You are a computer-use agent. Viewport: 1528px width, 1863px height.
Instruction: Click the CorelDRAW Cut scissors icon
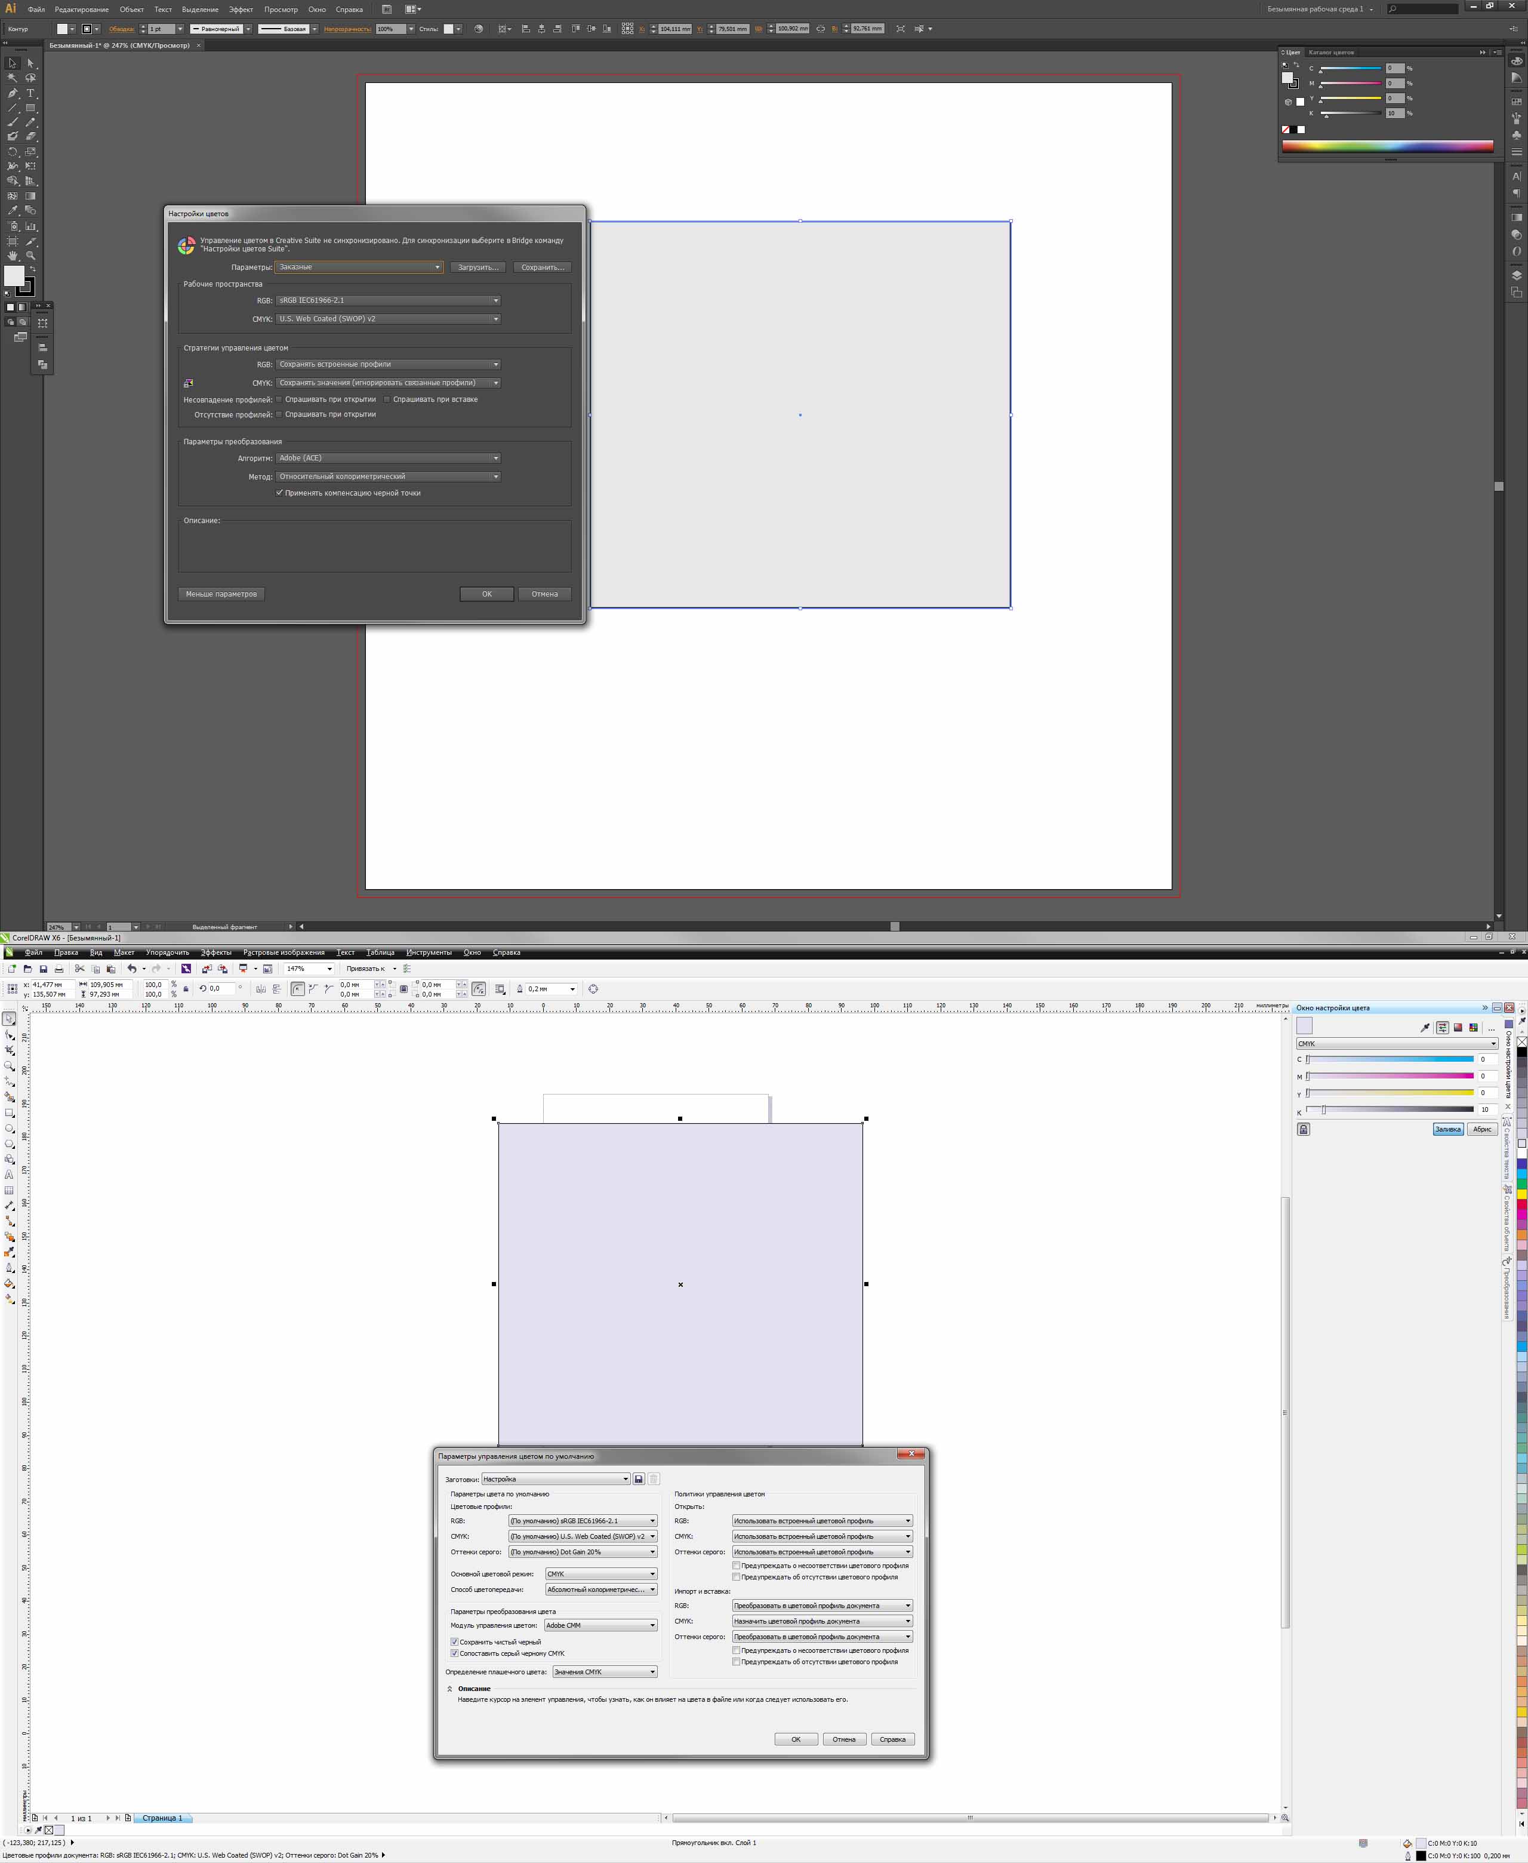tap(79, 969)
